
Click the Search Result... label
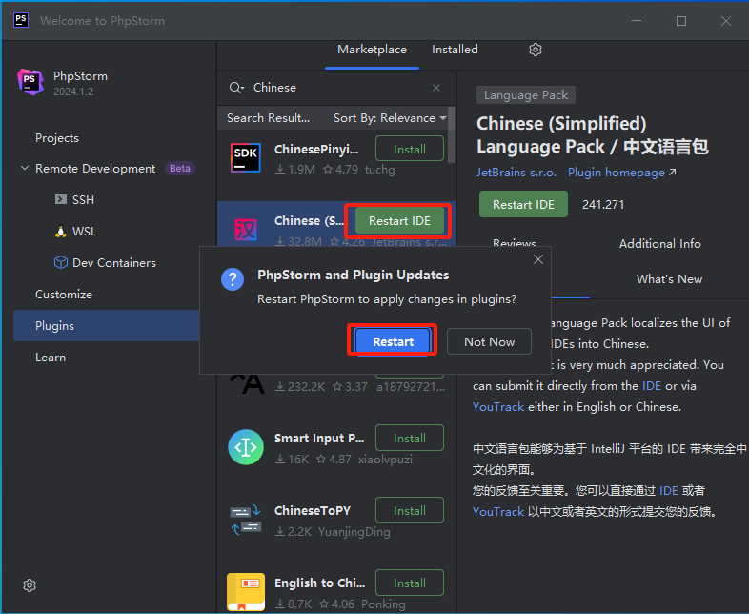point(268,118)
